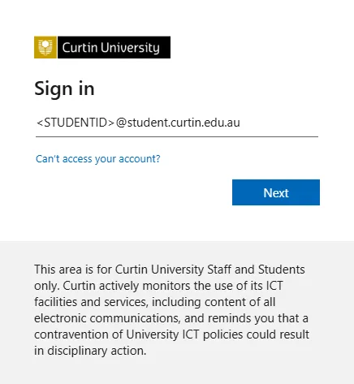Screen dimensions: 354x384
Task: Open the Can't access your account link
Action: (x=98, y=158)
